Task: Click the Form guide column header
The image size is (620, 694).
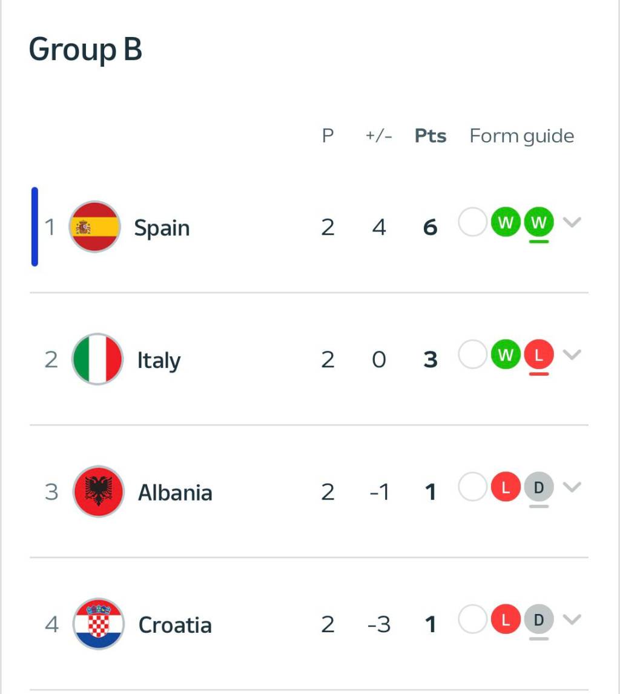Action: coord(521,136)
